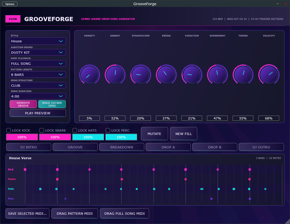290x224 pixels.
Task: Select the Breakdown section
Action: tap(122, 147)
